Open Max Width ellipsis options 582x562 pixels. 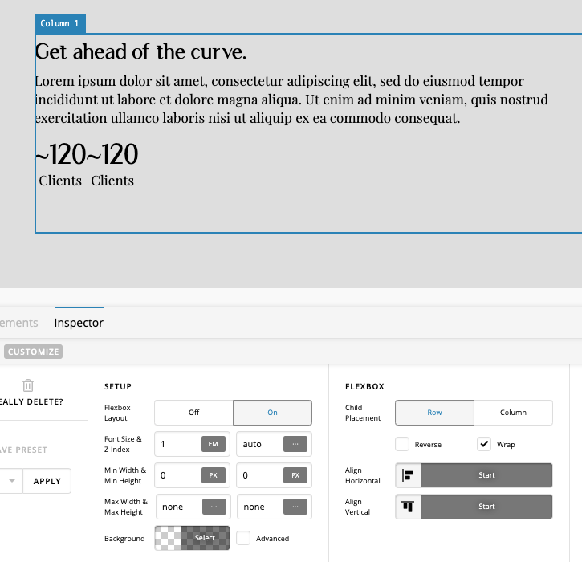click(x=213, y=507)
